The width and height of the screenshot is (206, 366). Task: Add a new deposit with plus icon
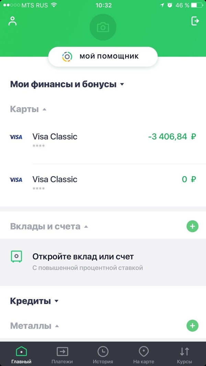coord(192,226)
